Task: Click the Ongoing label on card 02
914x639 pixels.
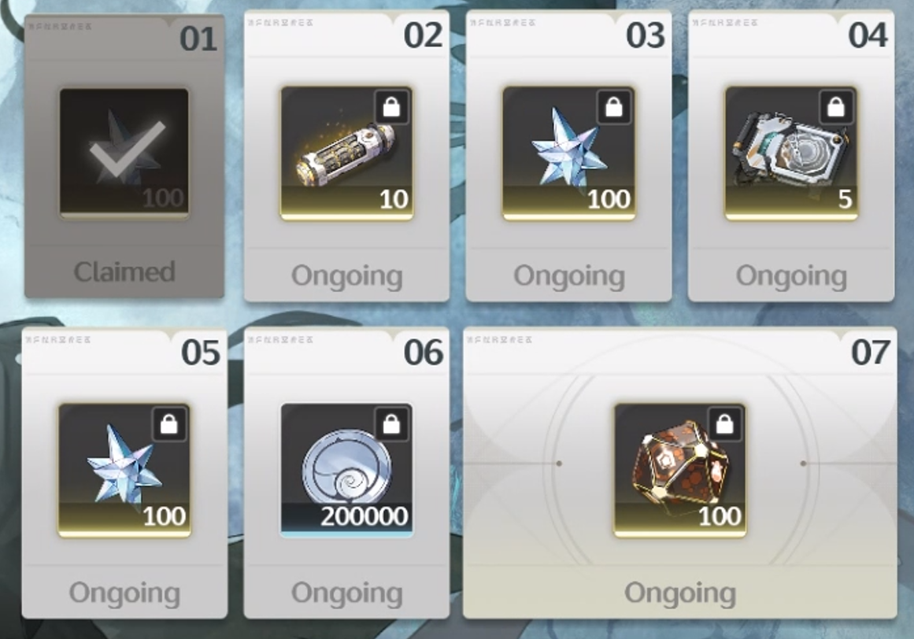Action: 347,276
